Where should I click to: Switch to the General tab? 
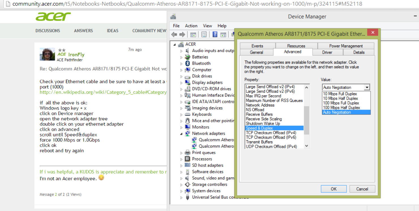(x=257, y=52)
